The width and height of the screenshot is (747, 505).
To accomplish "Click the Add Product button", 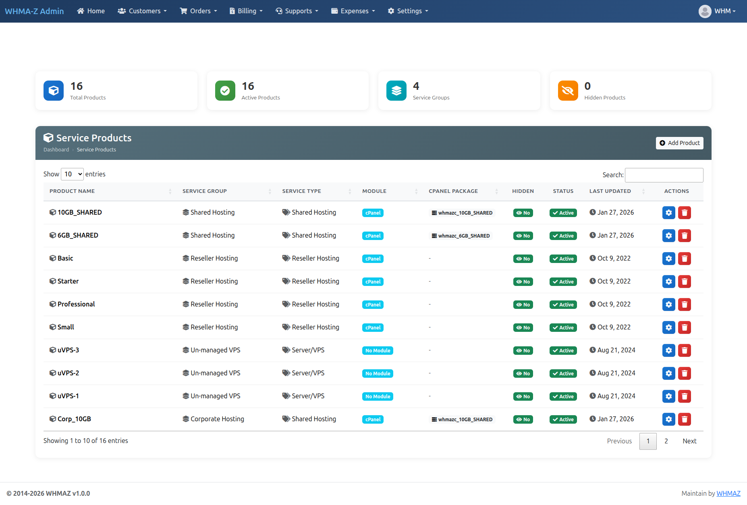I will pos(679,143).
